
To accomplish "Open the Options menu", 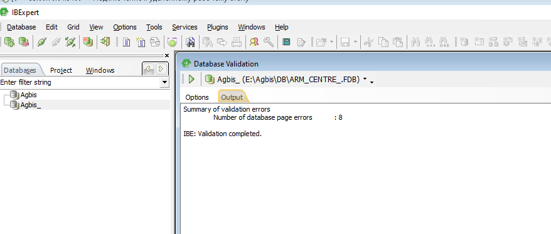I will pyautogui.click(x=125, y=27).
